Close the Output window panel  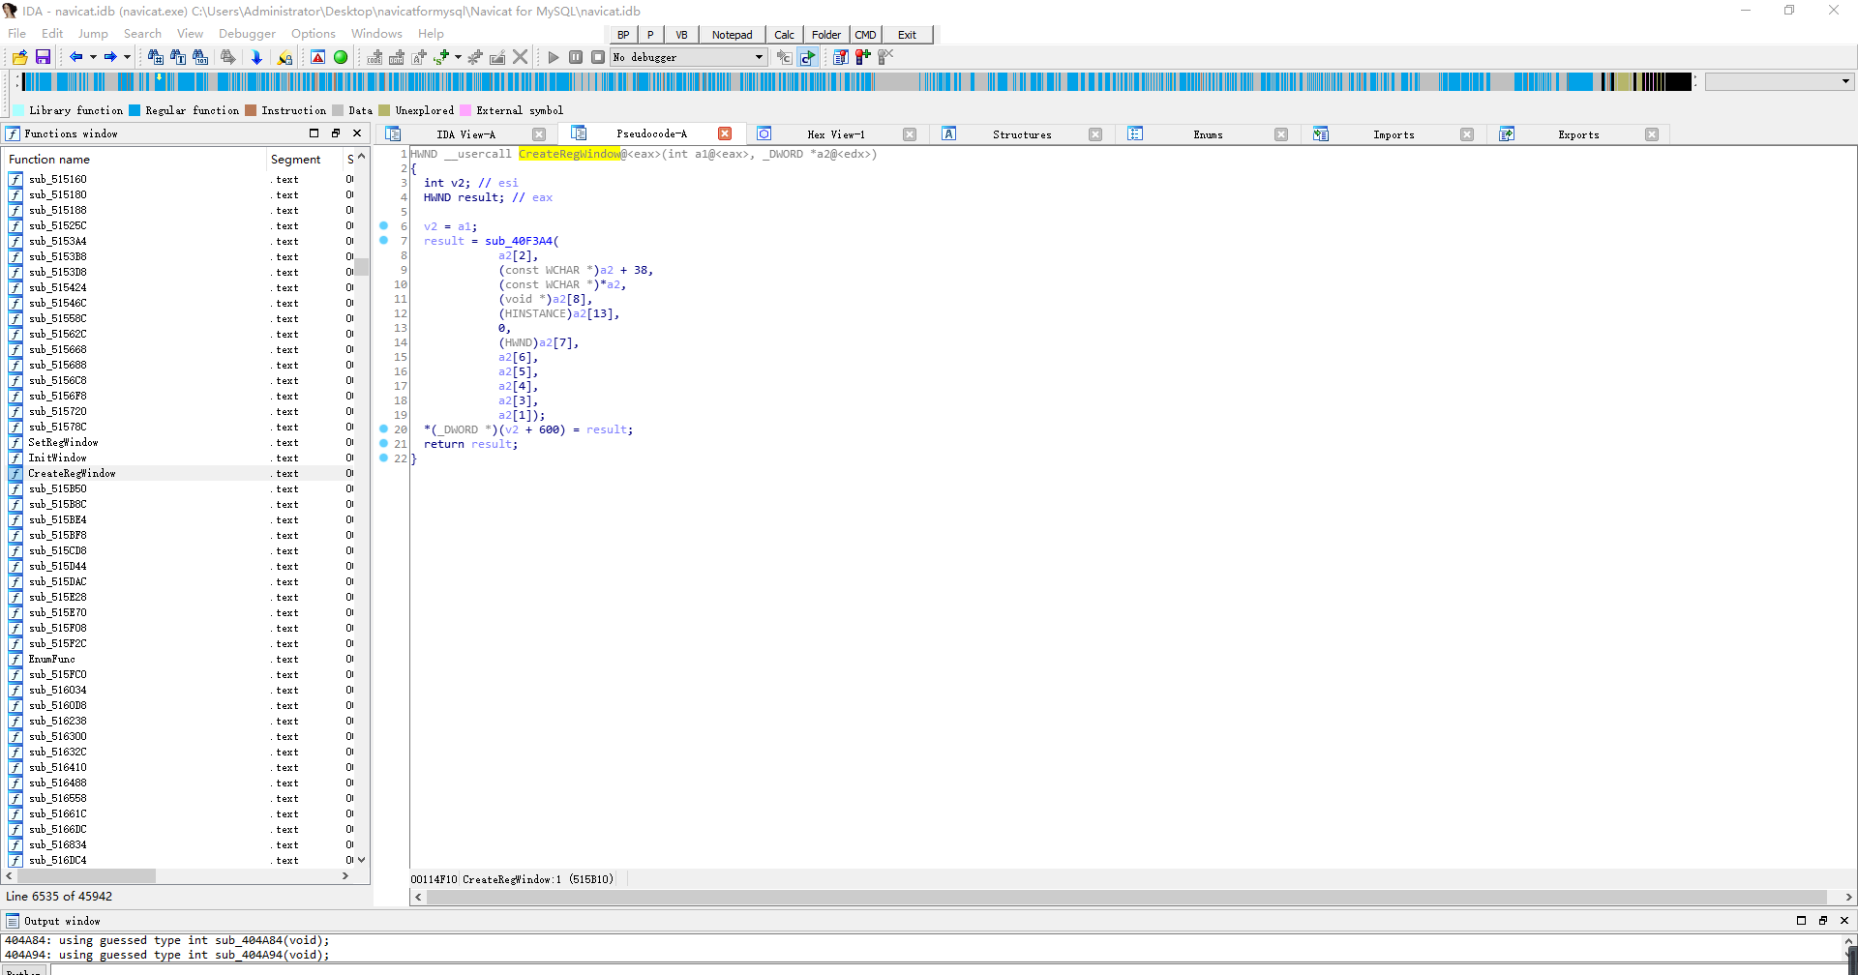tap(1844, 921)
